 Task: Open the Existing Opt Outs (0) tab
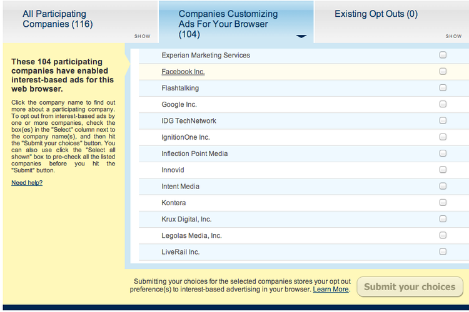pyautogui.click(x=376, y=14)
